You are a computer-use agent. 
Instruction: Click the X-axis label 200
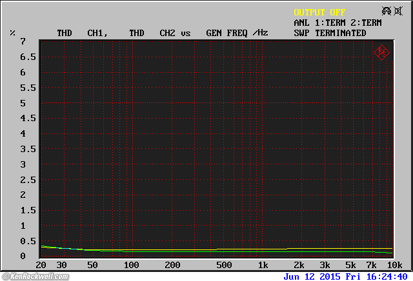(x=172, y=265)
